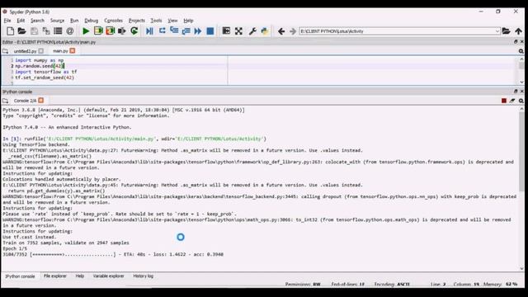Stop debugging with blue square icon
The width and height of the screenshot is (528, 297).
[210, 31]
